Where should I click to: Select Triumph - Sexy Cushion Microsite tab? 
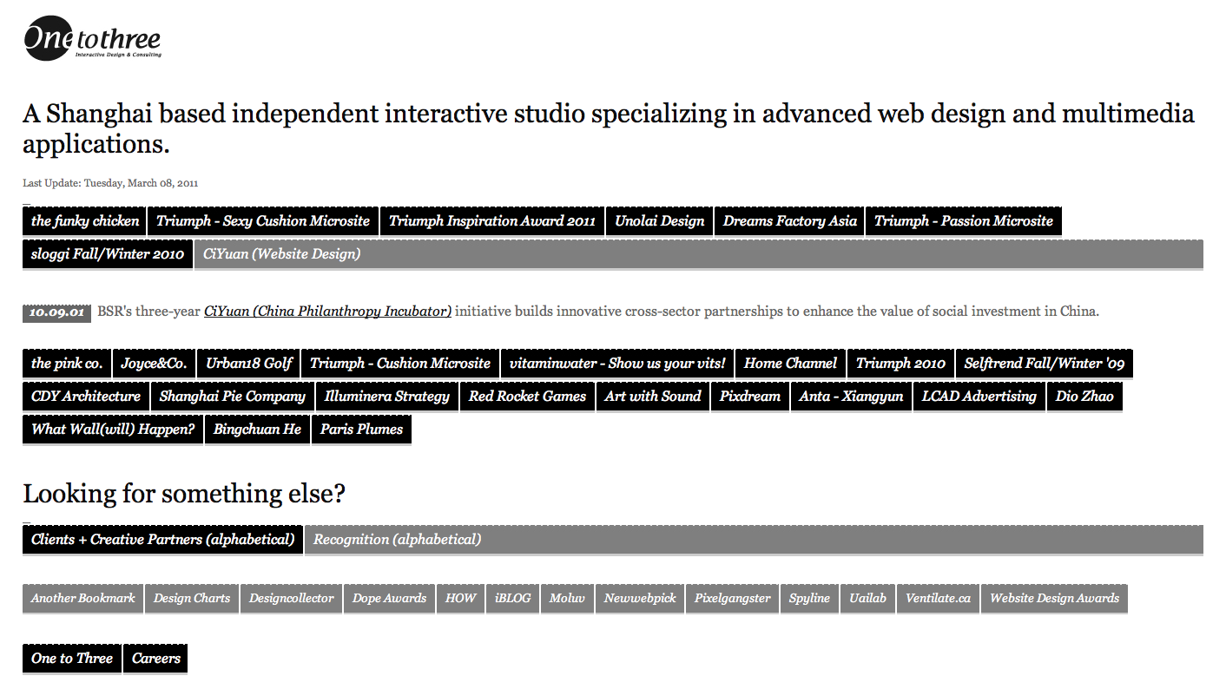(263, 220)
